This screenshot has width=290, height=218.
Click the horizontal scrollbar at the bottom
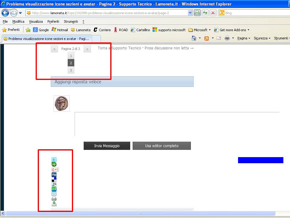point(140,213)
